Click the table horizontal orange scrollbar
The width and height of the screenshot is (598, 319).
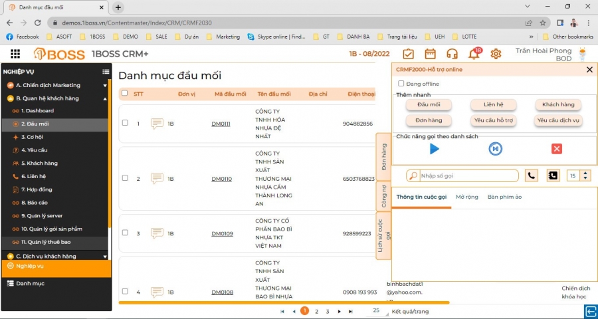284,302
